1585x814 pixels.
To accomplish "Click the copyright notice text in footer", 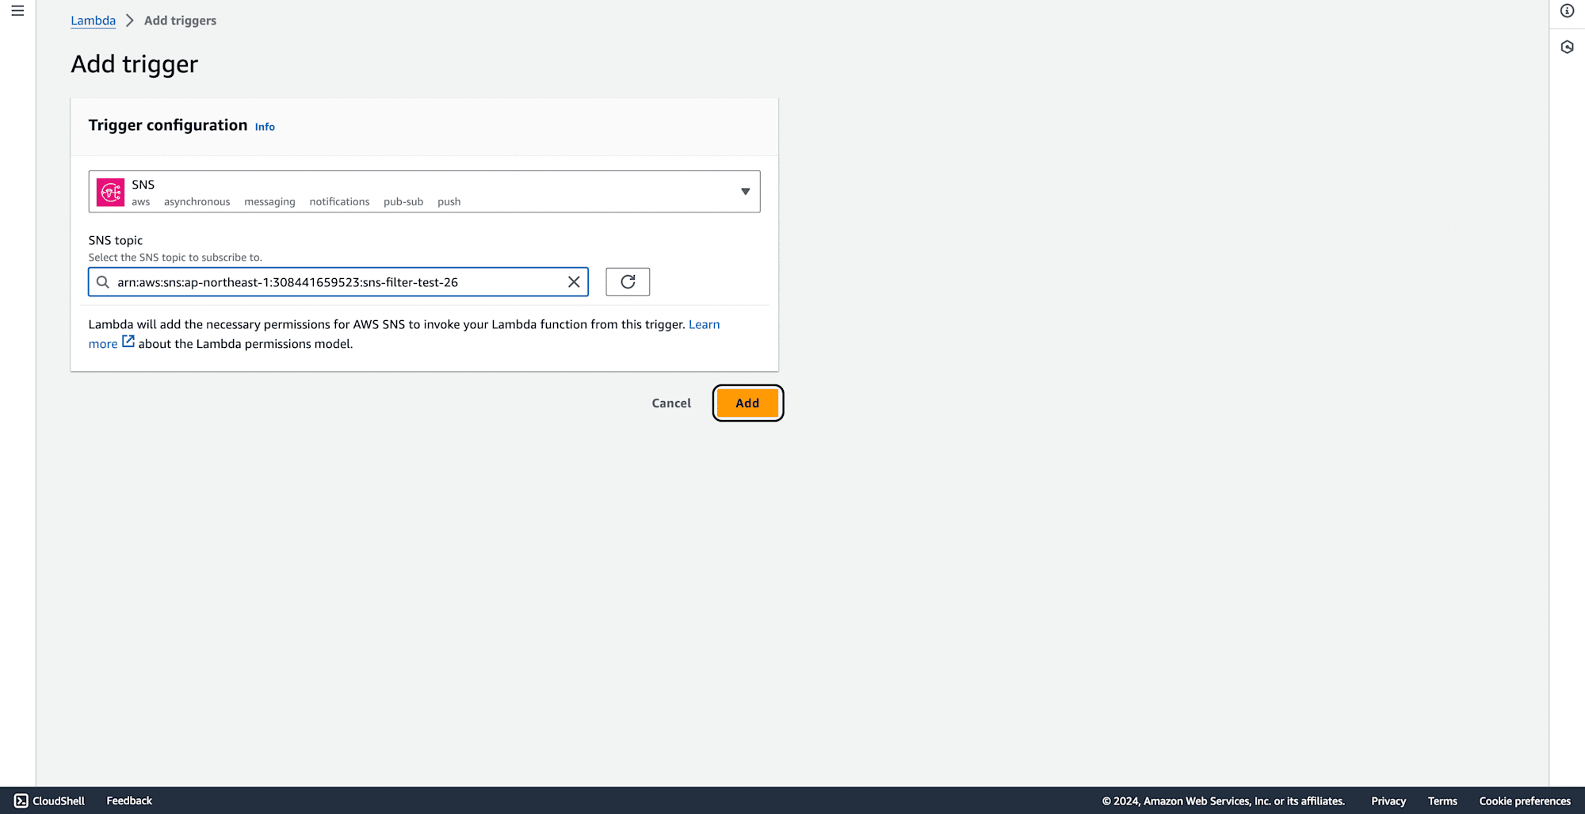I will coord(1223,801).
